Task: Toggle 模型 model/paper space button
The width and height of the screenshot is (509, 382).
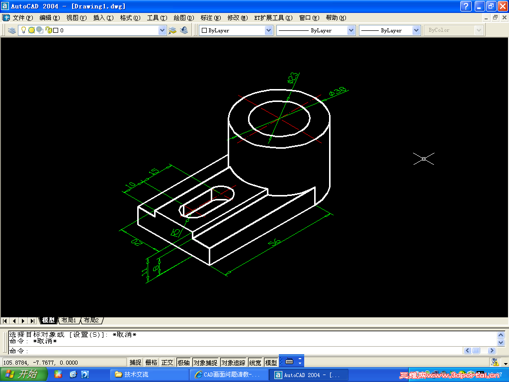Action: click(271, 363)
